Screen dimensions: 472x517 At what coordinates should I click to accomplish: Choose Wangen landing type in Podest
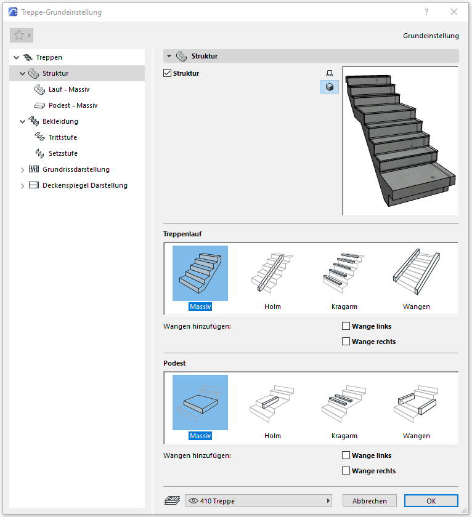(416, 403)
